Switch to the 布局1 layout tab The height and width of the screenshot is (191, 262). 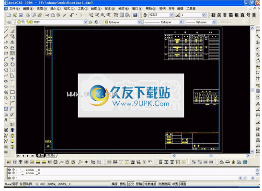pyautogui.click(x=51, y=156)
